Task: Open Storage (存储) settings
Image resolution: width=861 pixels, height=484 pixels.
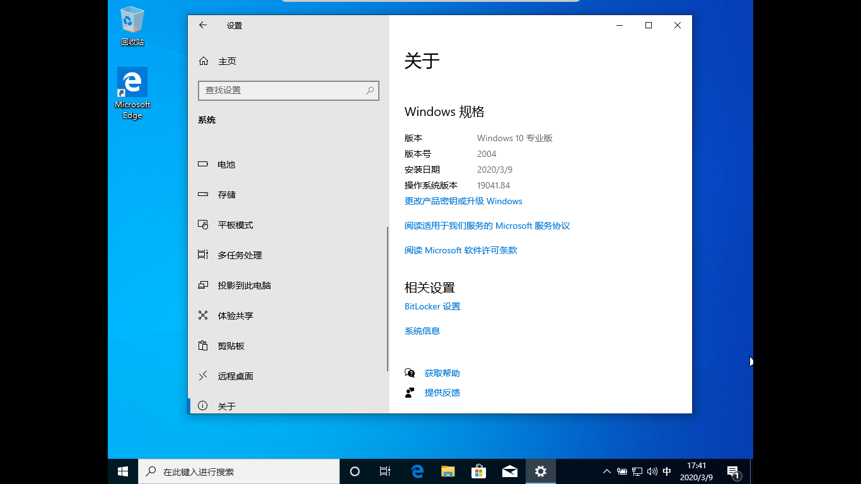Action: click(227, 195)
